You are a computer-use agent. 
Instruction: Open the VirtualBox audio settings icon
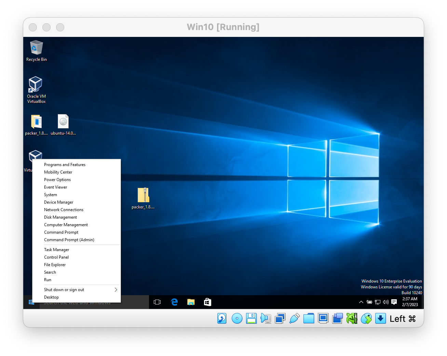266,318
